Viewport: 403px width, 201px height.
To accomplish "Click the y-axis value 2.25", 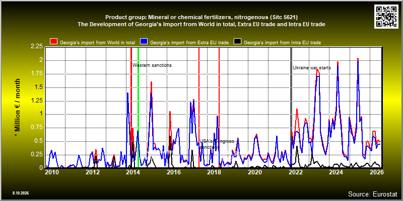I will (x=37, y=47).
